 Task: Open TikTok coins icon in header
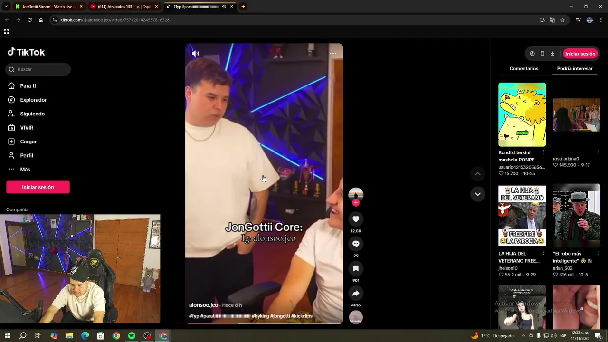532,54
